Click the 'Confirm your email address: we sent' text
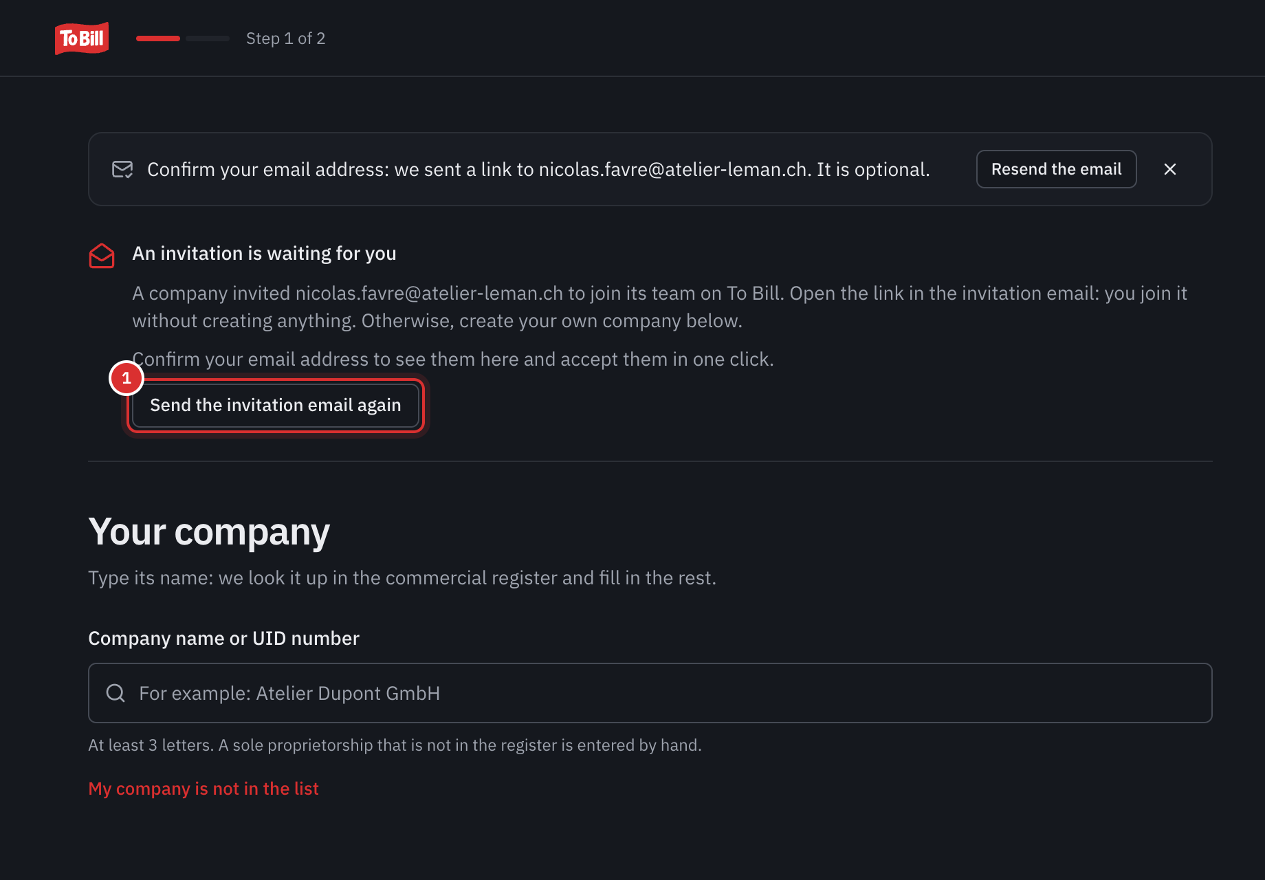Image resolution: width=1265 pixels, height=880 pixels. point(538,170)
